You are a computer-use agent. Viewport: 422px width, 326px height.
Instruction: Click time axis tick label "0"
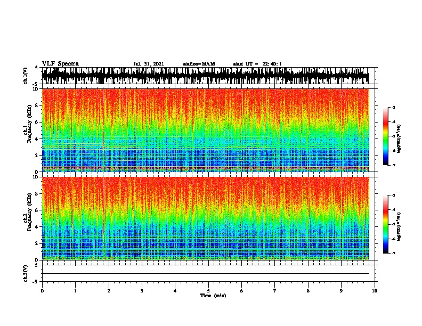[42, 291]
